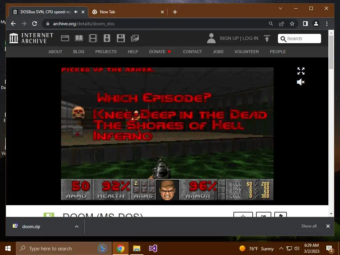This screenshot has height=255, width=340.
Task: Open File Explorer from the taskbar
Action: click(x=136, y=248)
